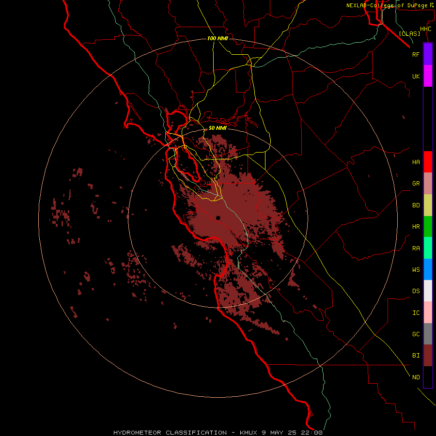Click the 100 NMI range ring label
Viewport: 436px width, 436px height.
[218, 38]
